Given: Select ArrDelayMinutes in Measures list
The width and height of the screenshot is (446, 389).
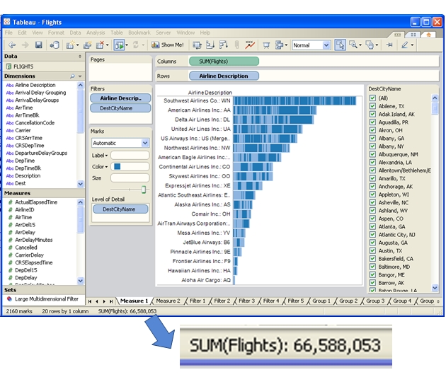Looking at the screenshot, I should [33, 240].
